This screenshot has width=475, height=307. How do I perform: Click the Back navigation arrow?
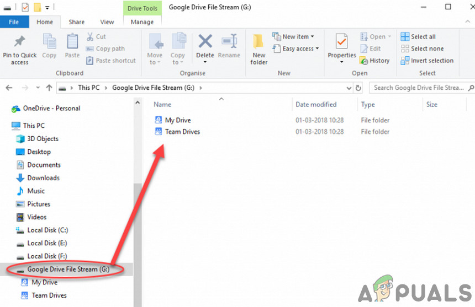[x=9, y=88]
